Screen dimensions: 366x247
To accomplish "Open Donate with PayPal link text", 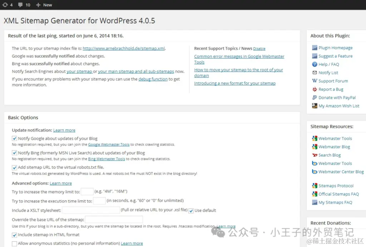I will pyautogui.click(x=337, y=98).
